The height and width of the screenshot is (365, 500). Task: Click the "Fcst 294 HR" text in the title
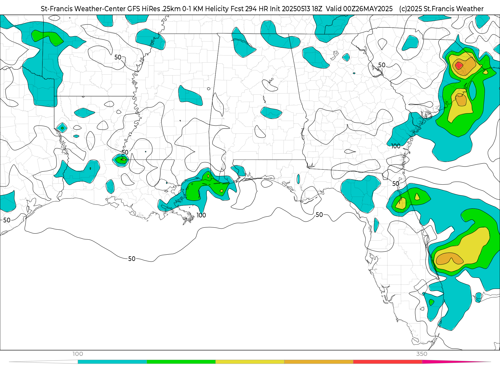pyautogui.click(x=249, y=9)
